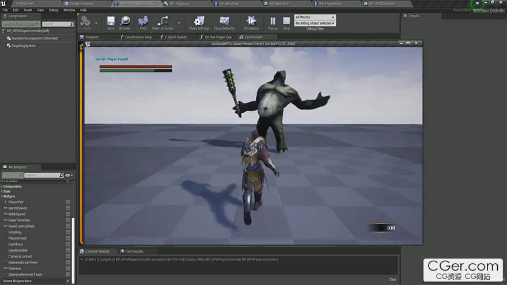This screenshot has width=507, height=285.
Task: Click the Details panel tab icon
Action: click(405, 16)
